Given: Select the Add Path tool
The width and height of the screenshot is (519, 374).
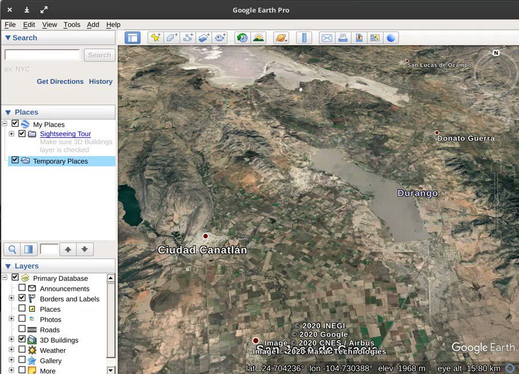Looking at the screenshot, I should click(187, 38).
